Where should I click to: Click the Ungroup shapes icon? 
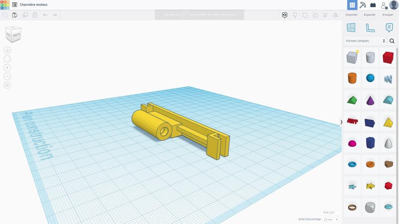click(315, 15)
